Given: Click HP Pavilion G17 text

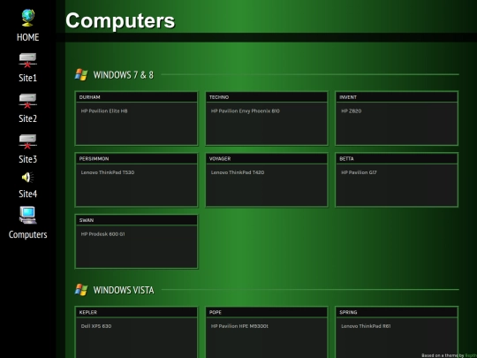Looking at the screenshot, I should point(359,172).
